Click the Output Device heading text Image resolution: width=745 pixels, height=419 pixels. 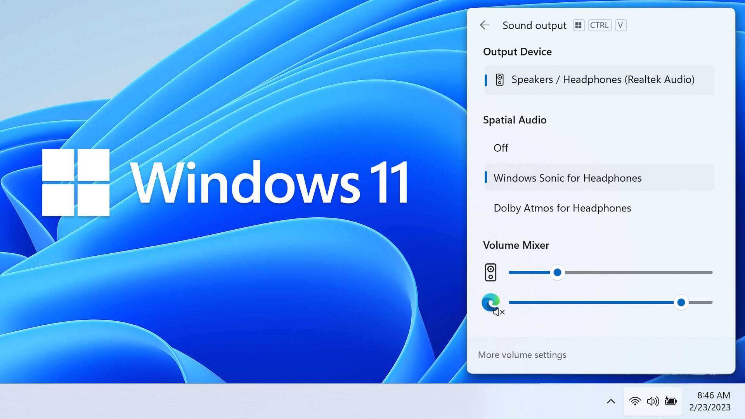517,52
